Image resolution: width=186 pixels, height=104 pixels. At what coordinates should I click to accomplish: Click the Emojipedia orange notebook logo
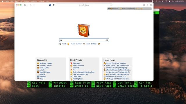83,31
